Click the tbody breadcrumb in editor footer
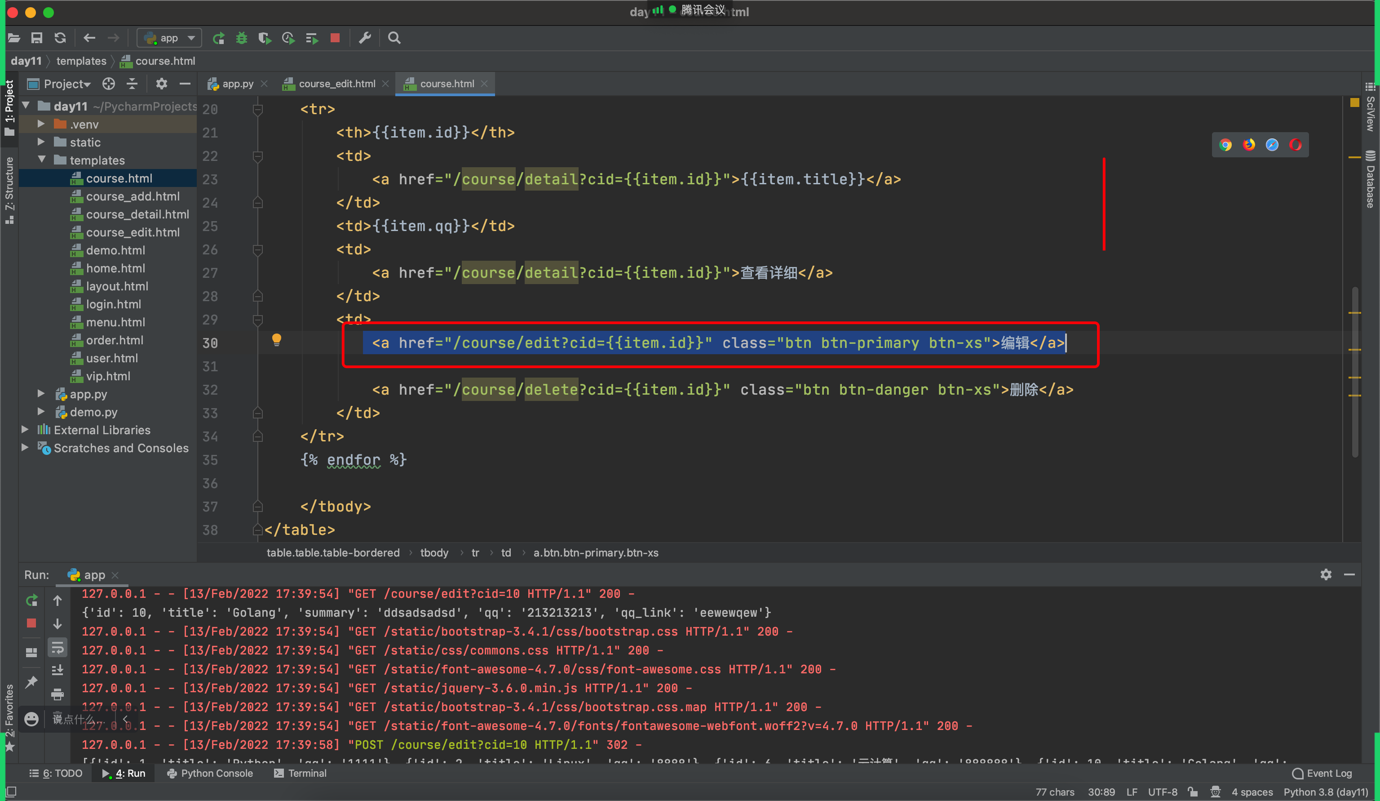1380x801 pixels. click(433, 552)
